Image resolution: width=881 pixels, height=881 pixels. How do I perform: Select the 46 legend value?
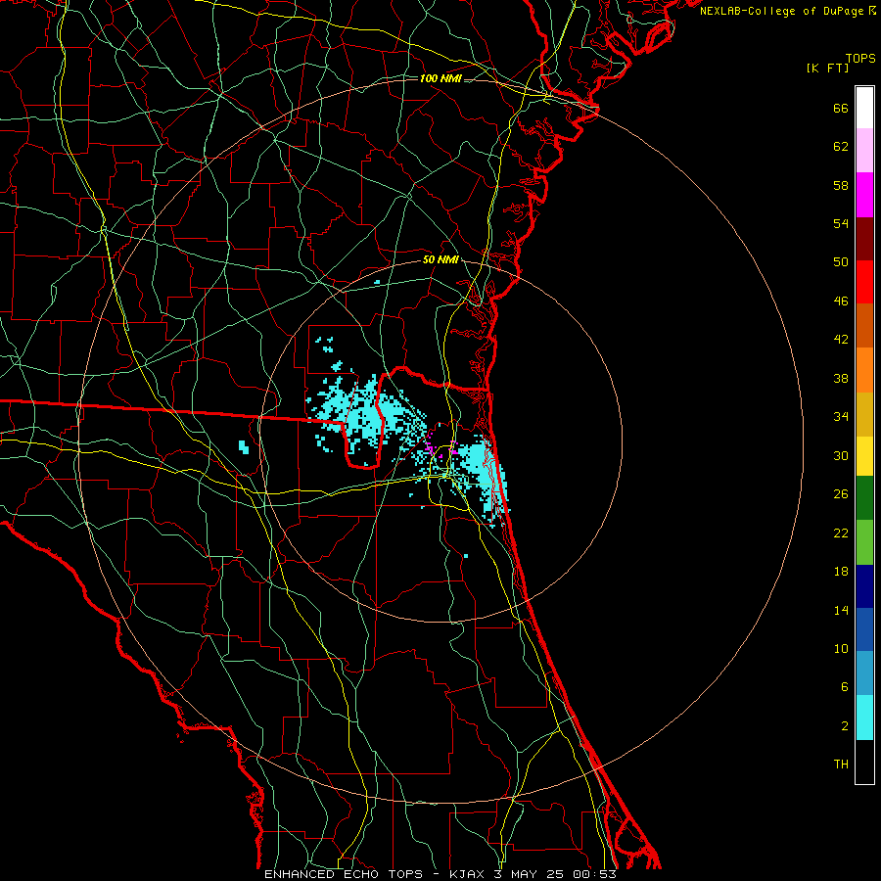point(841,301)
